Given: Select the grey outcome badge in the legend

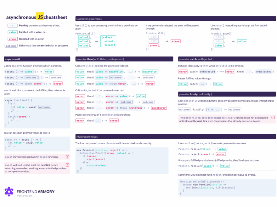Looking at the screenshot, I should click(x=11, y=45).
